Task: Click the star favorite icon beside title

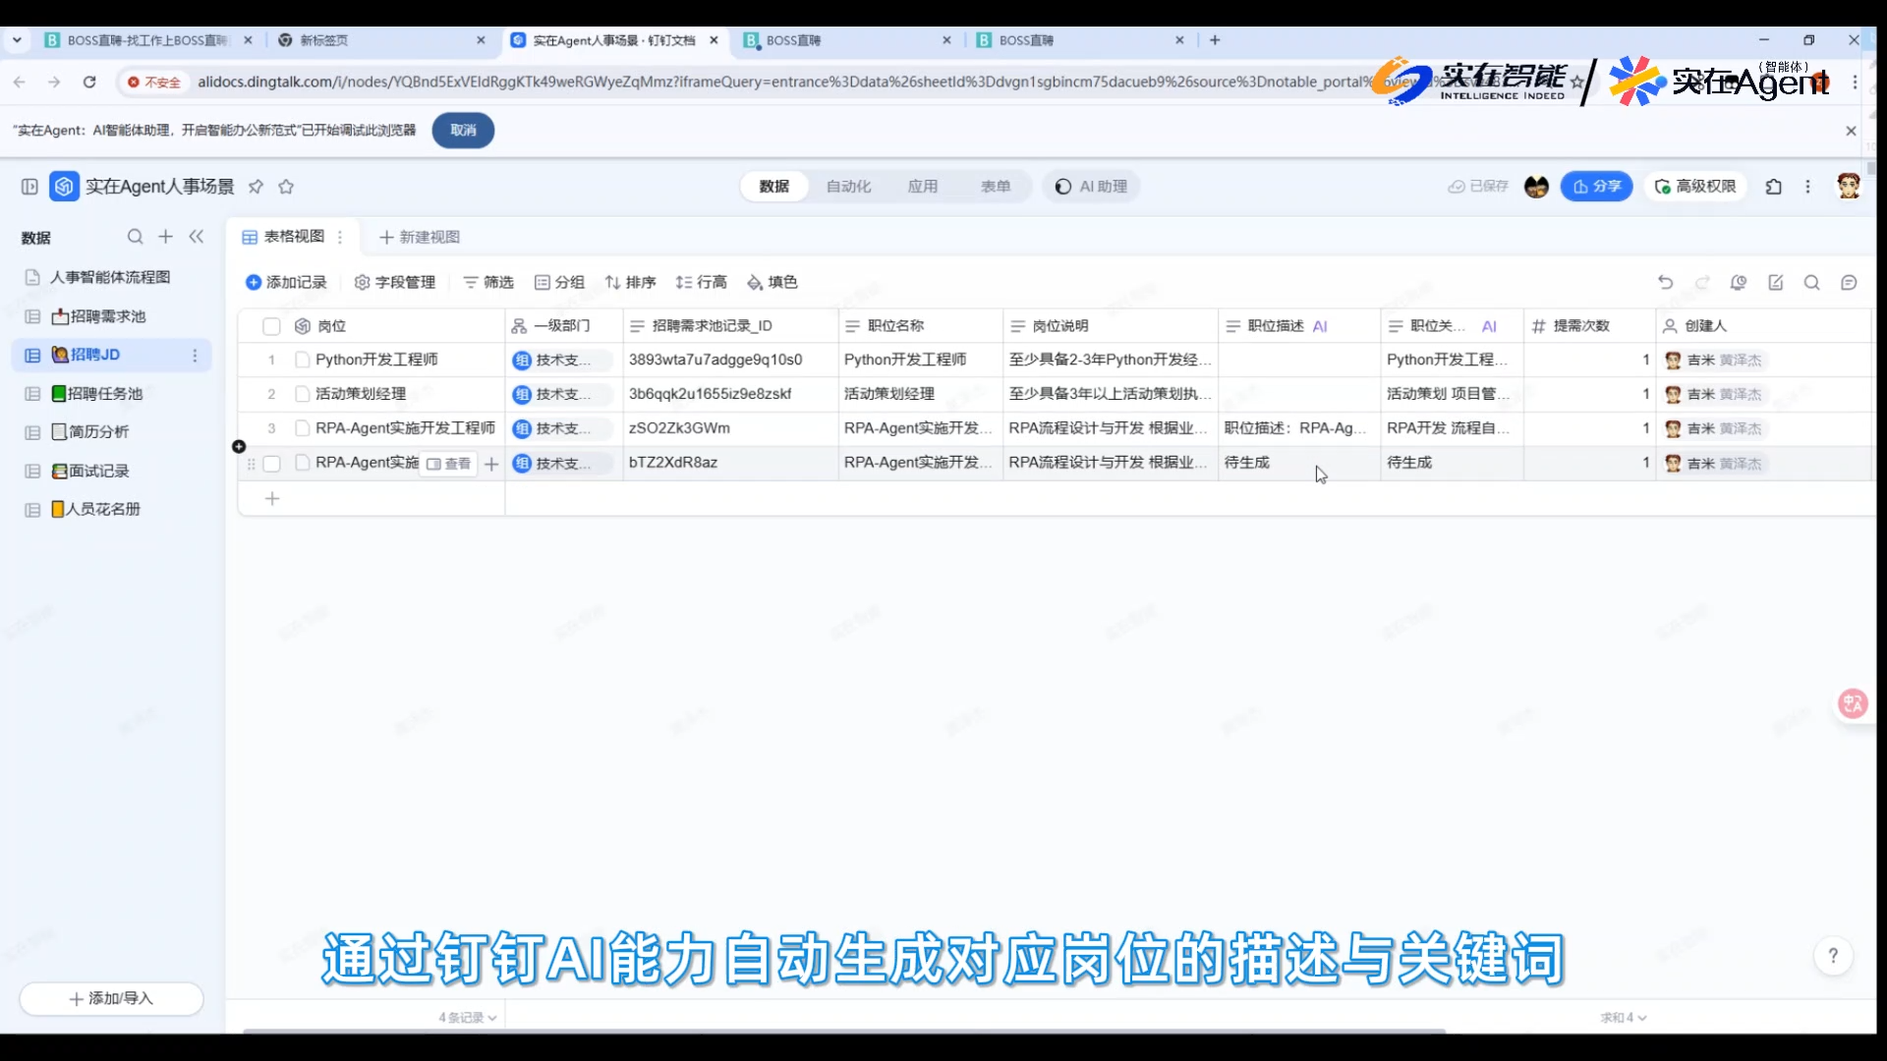Action: click(286, 187)
